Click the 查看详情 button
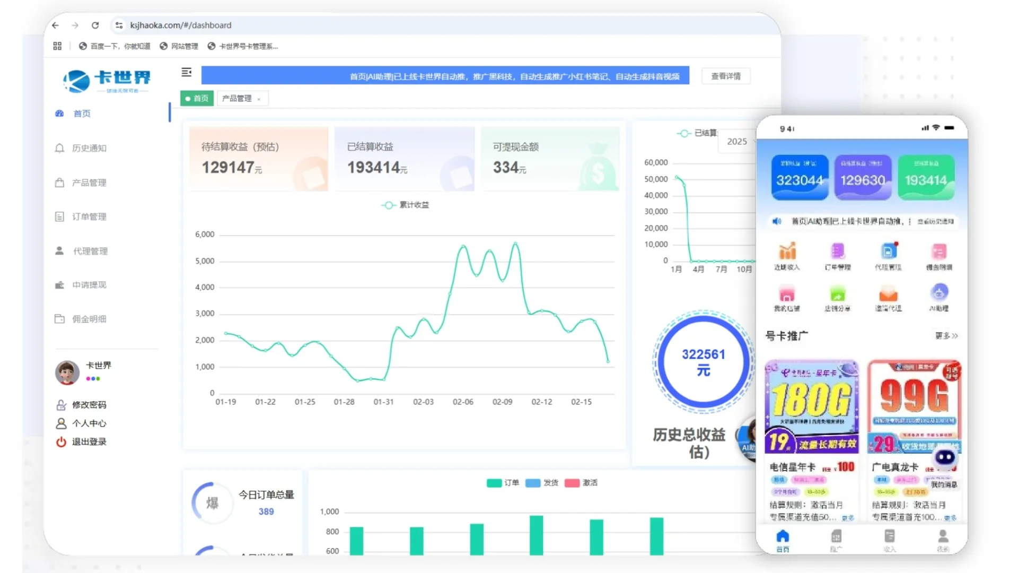The width and height of the screenshot is (1018, 573). tap(726, 75)
